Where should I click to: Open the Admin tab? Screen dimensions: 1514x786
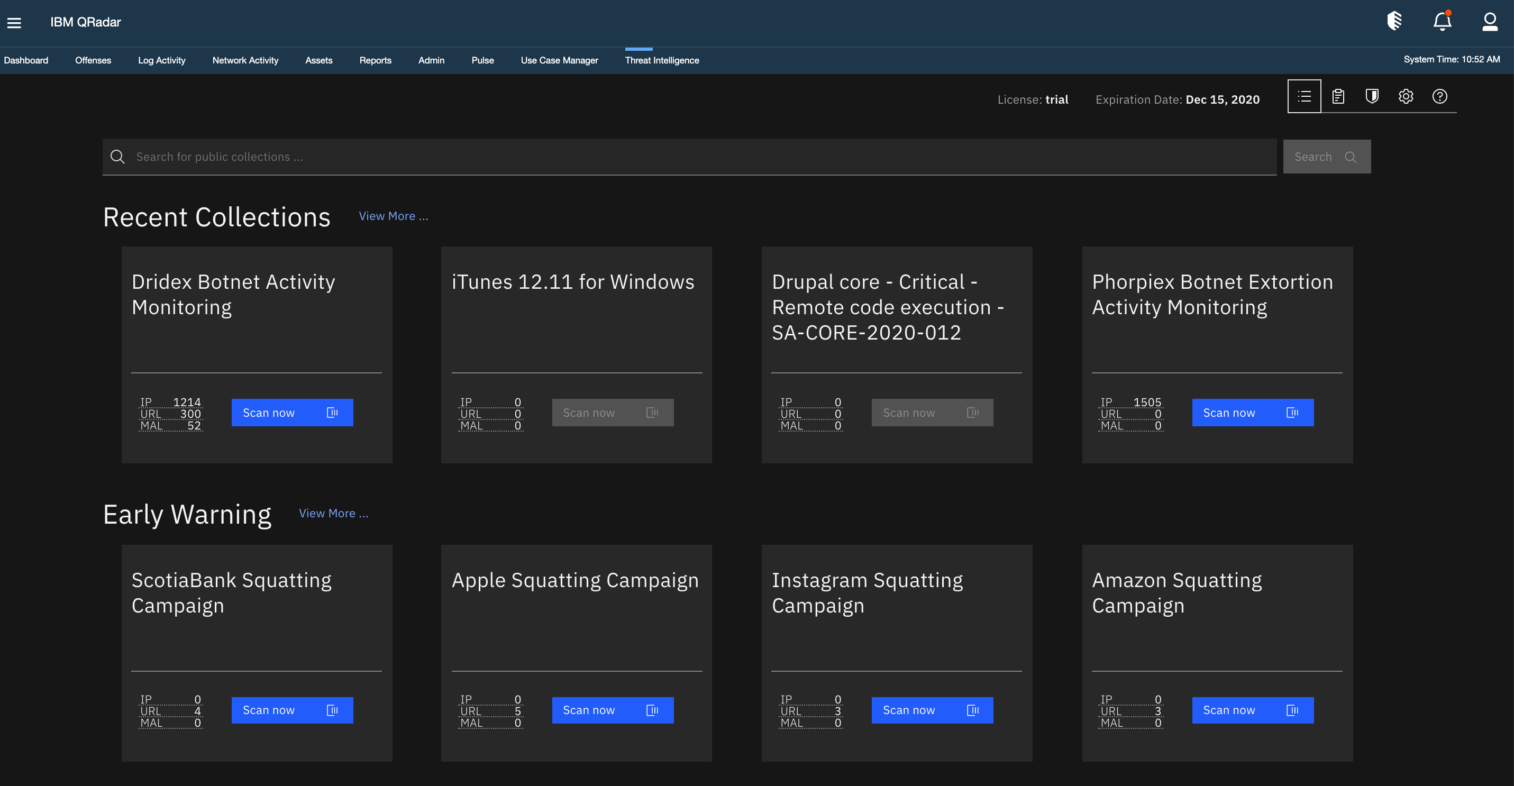coord(431,60)
